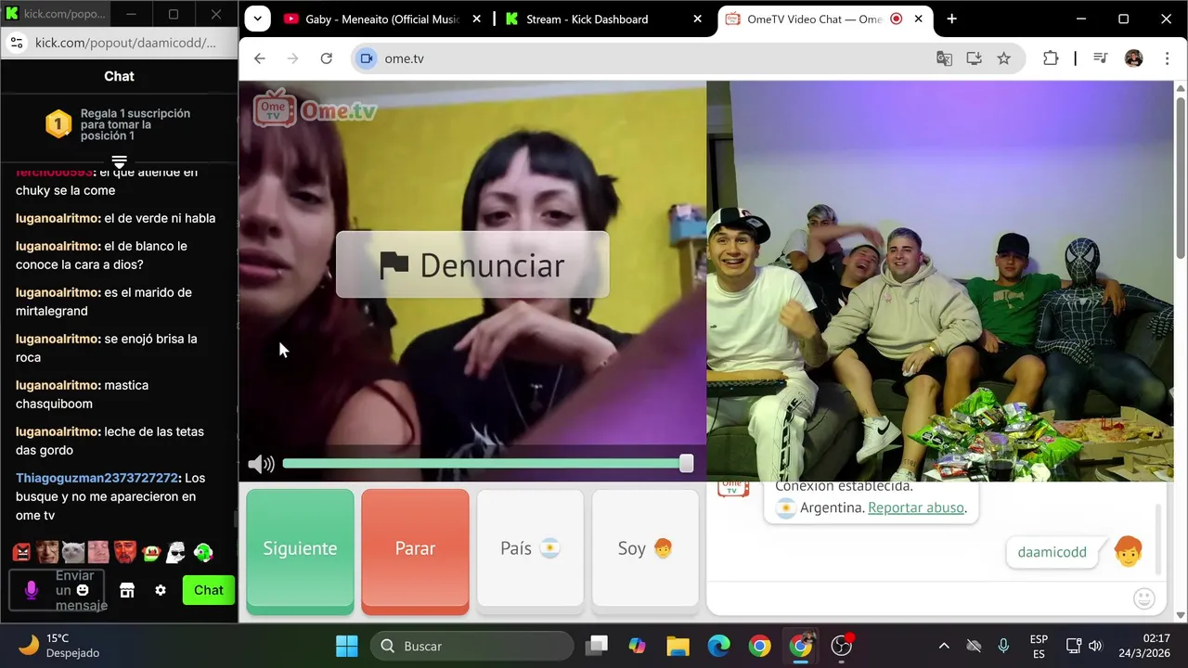Open Kick chat settings gear

click(x=161, y=590)
